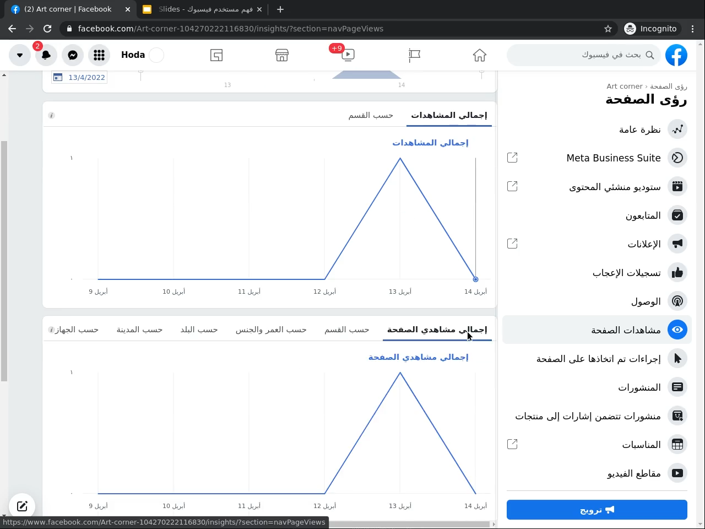The width and height of the screenshot is (705, 529).
Task: Switch to حسب العمر والجنس tab
Action: 271,330
